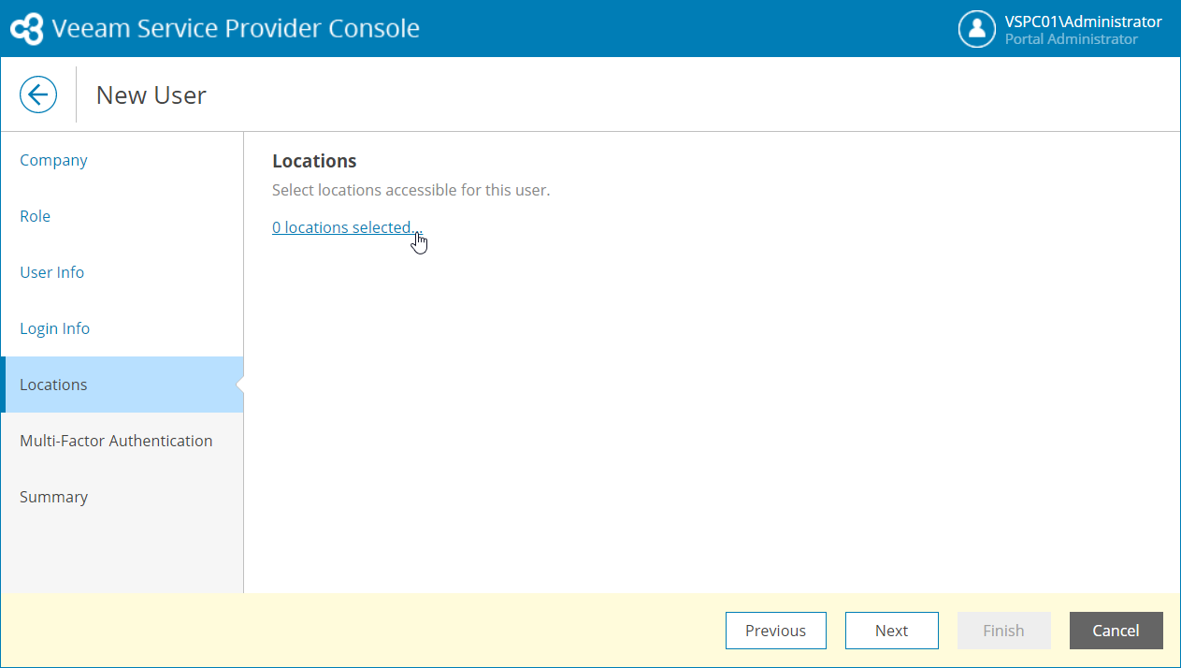This screenshot has width=1181, height=668.
Task: Select the Login Info step
Action: click(122, 328)
